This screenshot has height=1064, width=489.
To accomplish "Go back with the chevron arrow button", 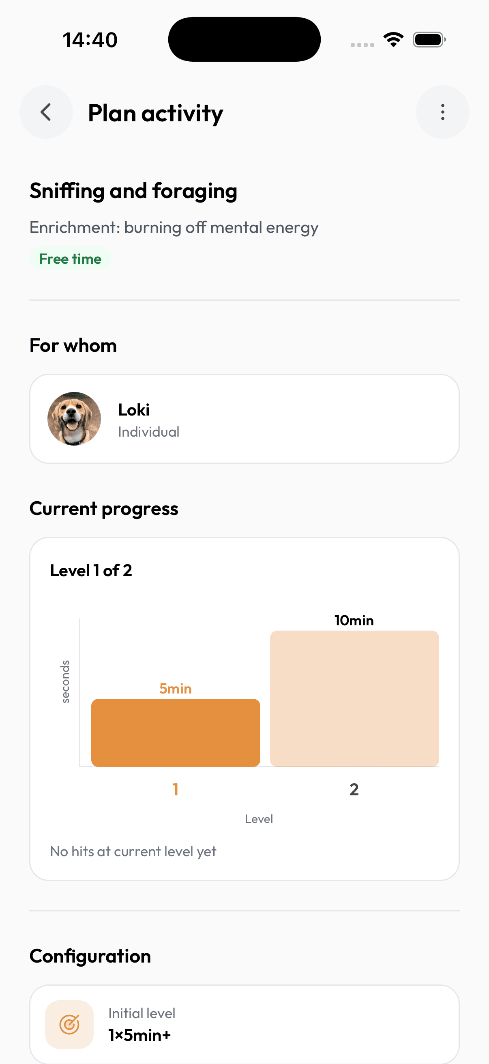I will pyautogui.click(x=46, y=112).
